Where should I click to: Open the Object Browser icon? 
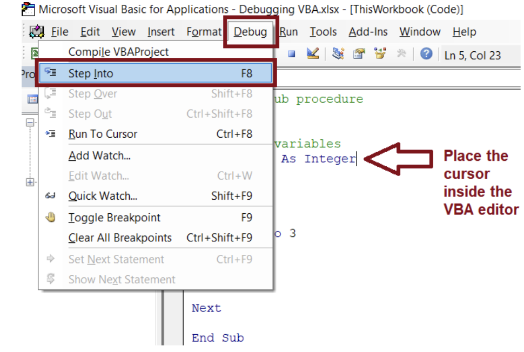[x=380, y=54]
